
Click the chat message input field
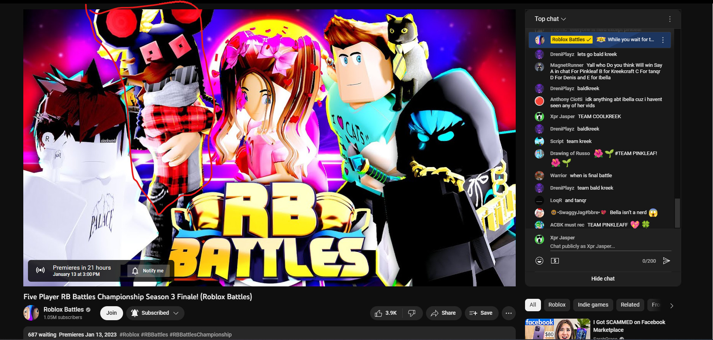(x=610, y=246)
